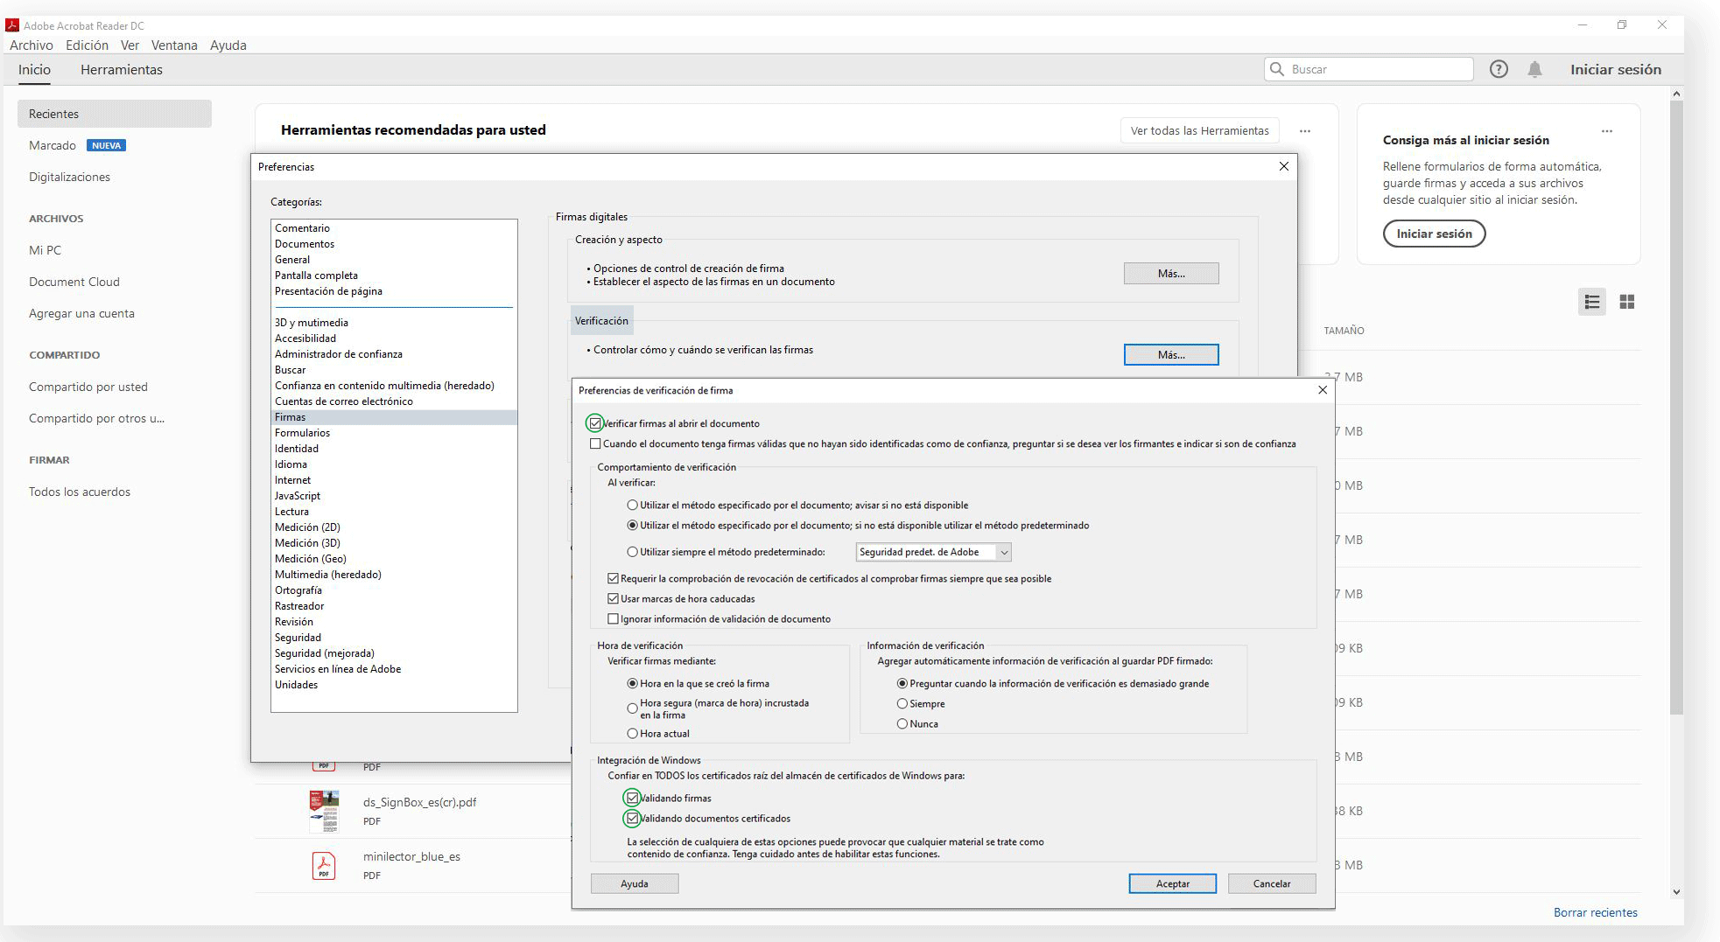
Task: Select Identidad category
Action: pos(394,449)
